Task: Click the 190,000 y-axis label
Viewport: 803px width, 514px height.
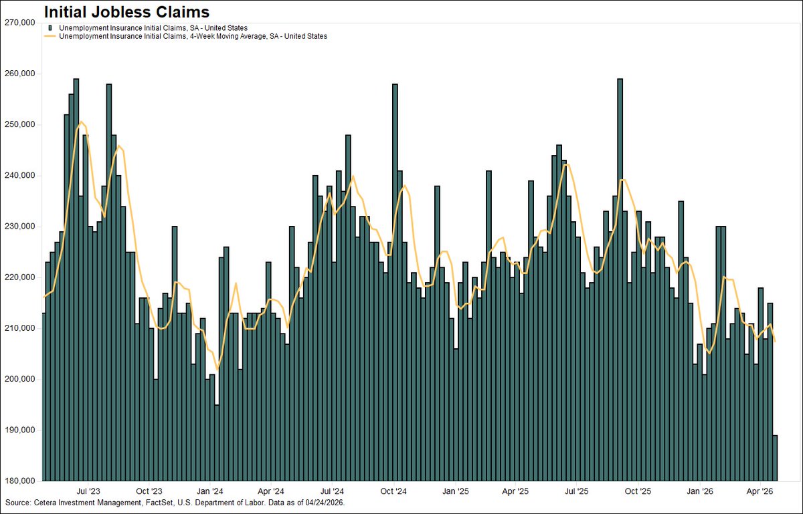Action: click(19, 430)
